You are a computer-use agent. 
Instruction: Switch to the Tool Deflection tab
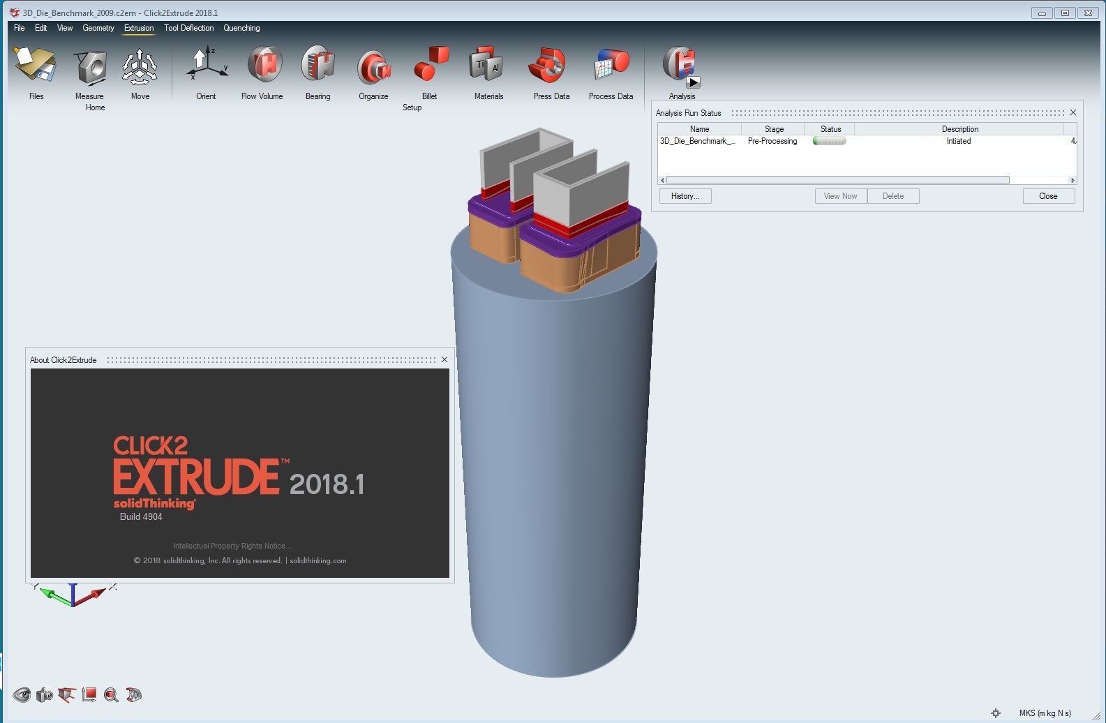tap(189, 28)
